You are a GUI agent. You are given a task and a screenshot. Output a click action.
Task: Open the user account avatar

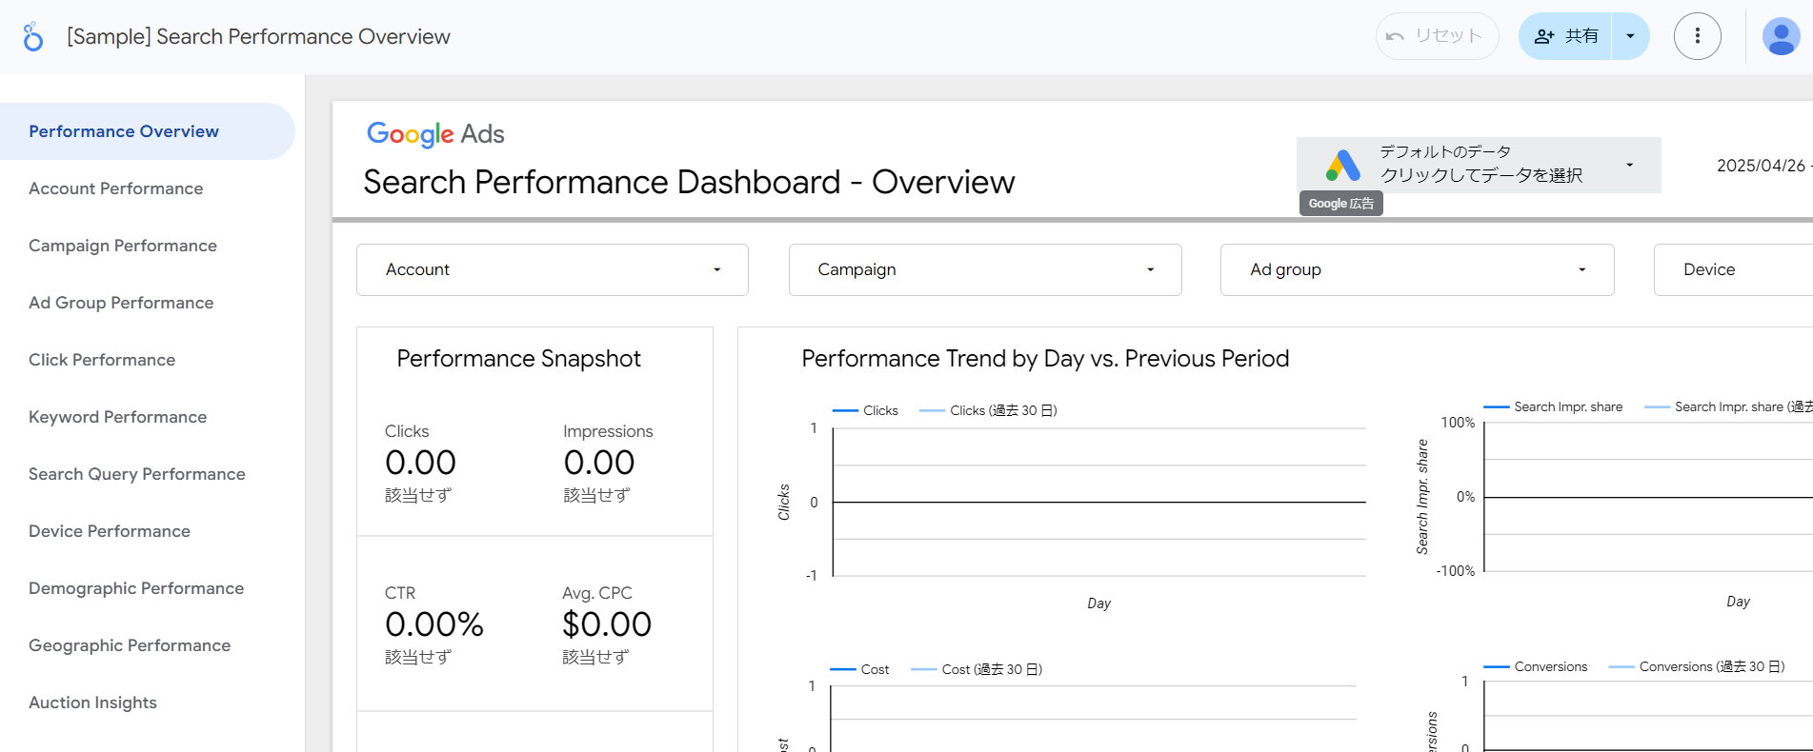(x=1780, y=37)
